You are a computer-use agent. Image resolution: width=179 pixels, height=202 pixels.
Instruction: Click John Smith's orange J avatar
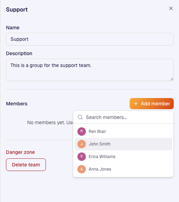coord(82,144)
